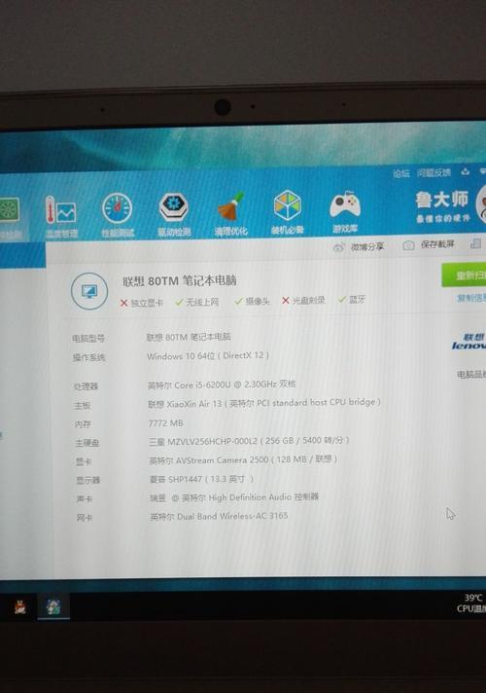Select the XiaoXin Air 13 motherboard value

264,403
